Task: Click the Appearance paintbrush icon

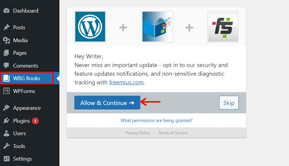Action: (6, 108)
